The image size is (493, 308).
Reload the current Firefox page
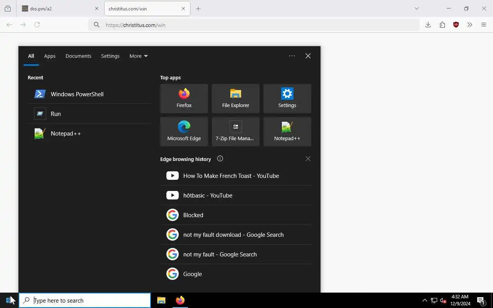[x=37, y=25]
